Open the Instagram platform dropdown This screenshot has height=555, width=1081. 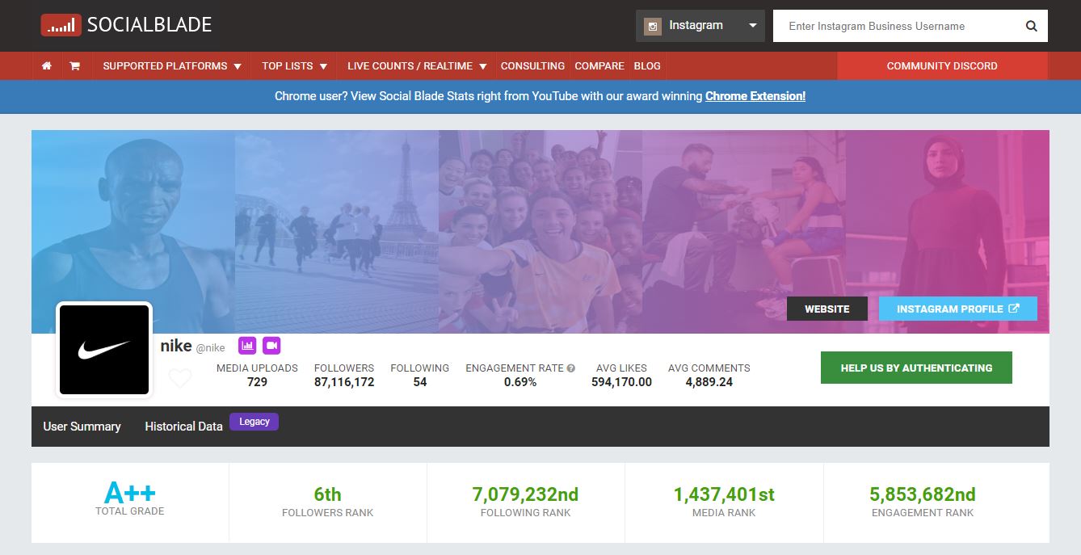pyautogui.click(x=700, y=26)
